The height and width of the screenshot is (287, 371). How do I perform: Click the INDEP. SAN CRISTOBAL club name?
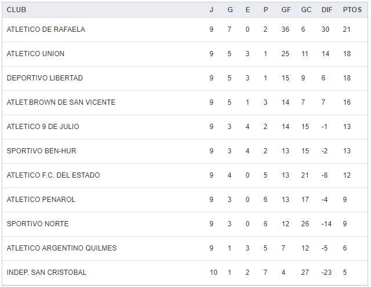pos(46,273)
